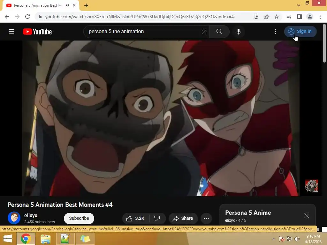Open the Action Center flag icon
The height and width of the screenshot is (245, 327).
tap(282, 239)
